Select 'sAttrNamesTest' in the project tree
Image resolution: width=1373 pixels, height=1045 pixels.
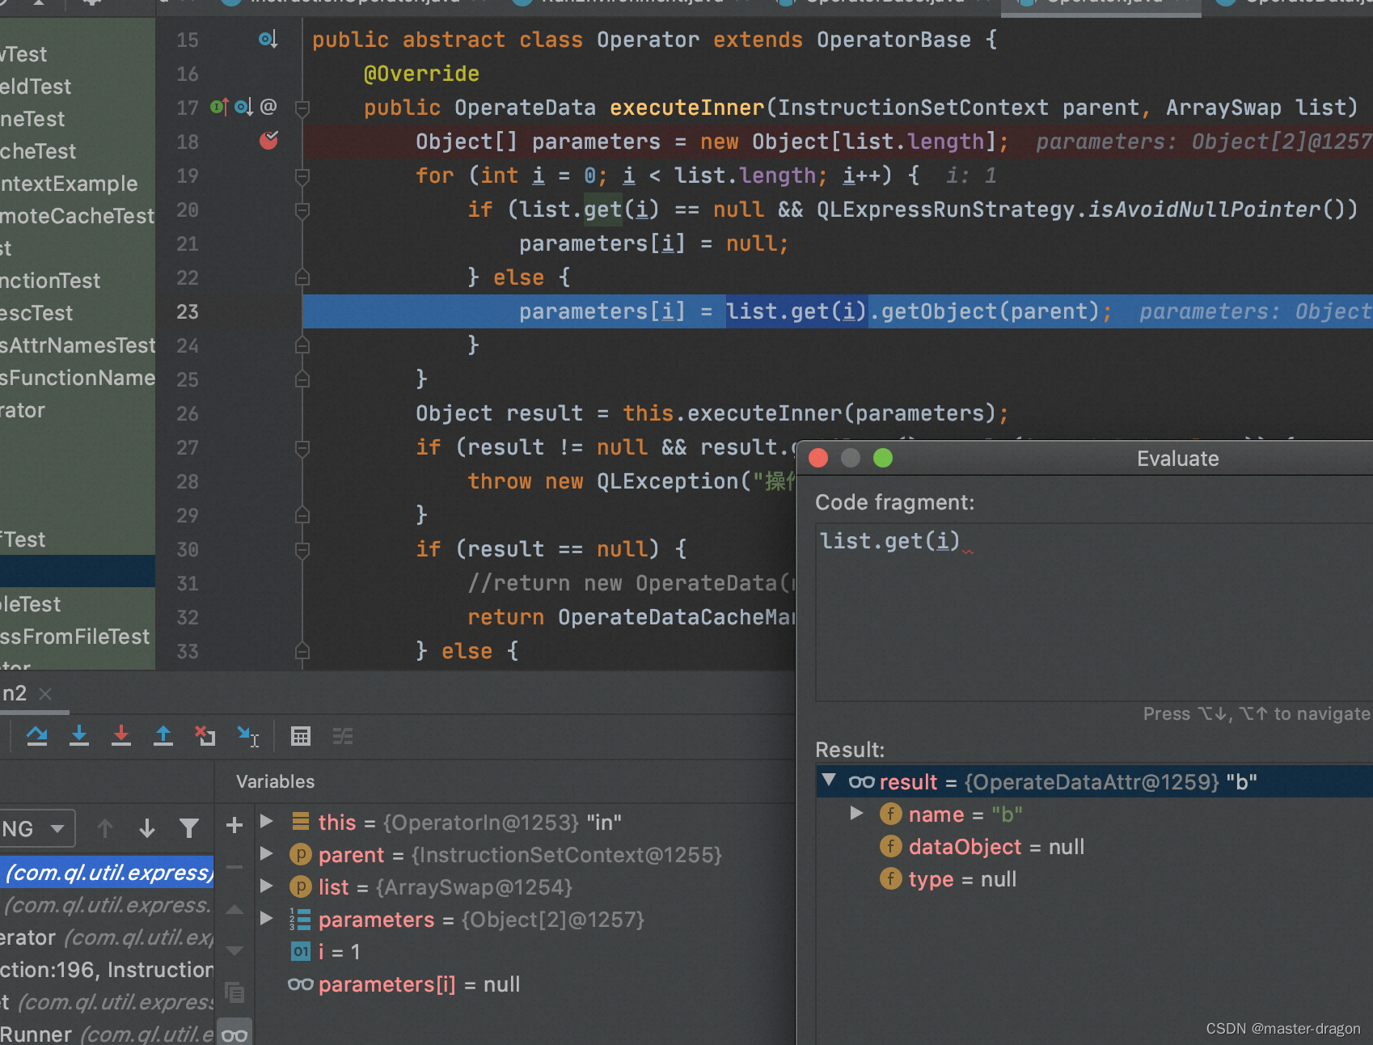[78, 345]
